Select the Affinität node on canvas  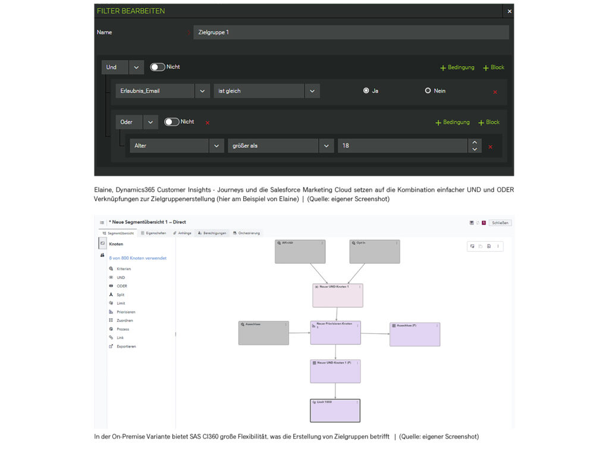(300, 252)
